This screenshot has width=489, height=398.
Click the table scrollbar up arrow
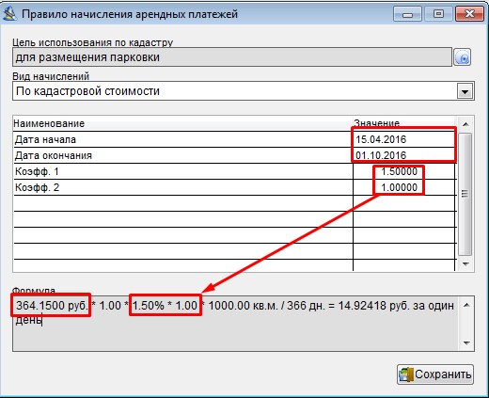tap(465, 124)
